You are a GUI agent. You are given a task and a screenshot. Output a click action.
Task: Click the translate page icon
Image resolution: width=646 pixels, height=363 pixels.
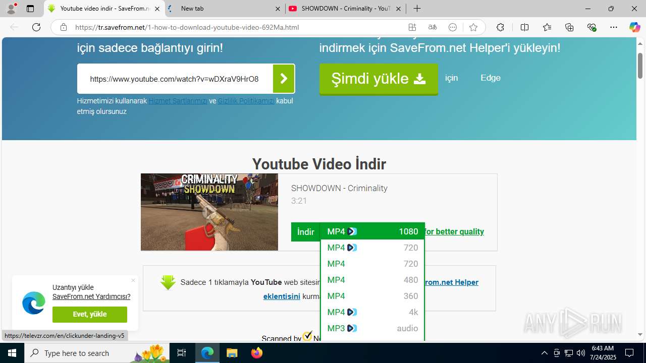(x=433, y=27)
